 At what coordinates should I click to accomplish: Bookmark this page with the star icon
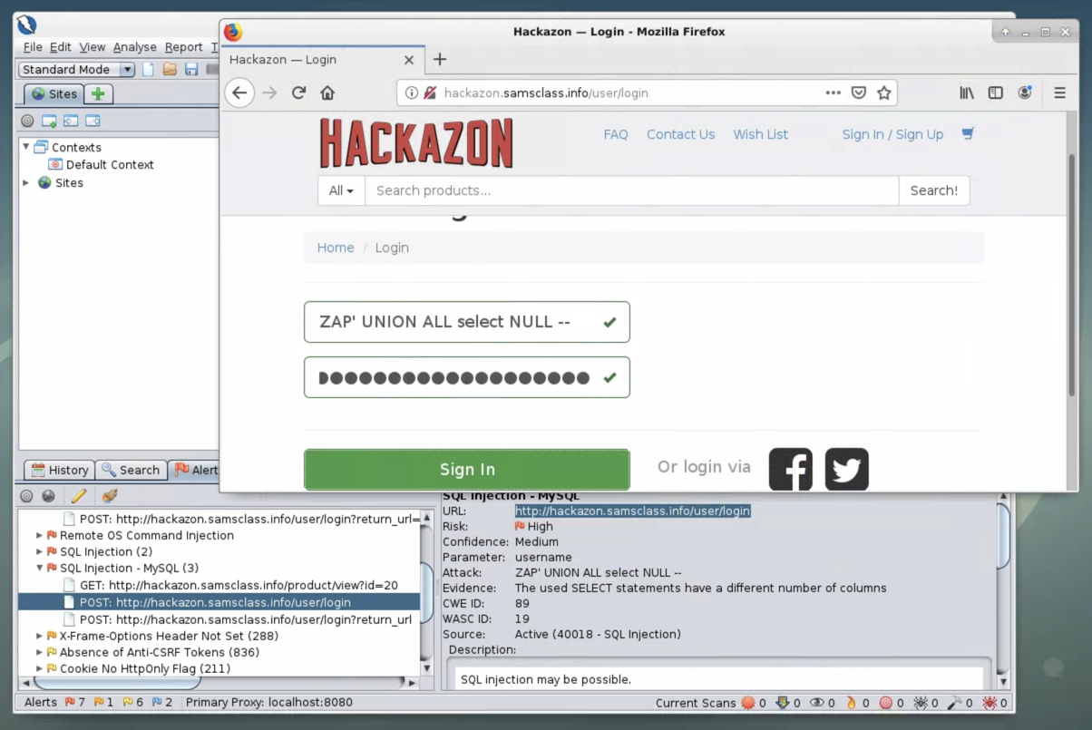click(884, 92)
